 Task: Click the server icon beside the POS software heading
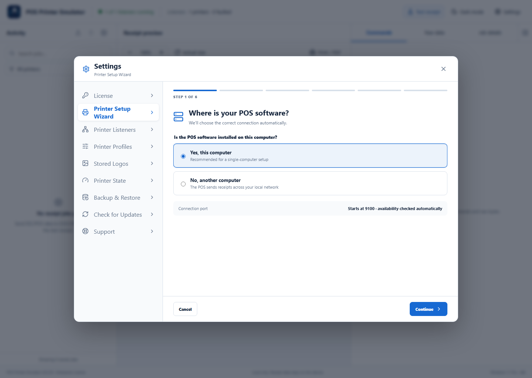coord(178,117)
